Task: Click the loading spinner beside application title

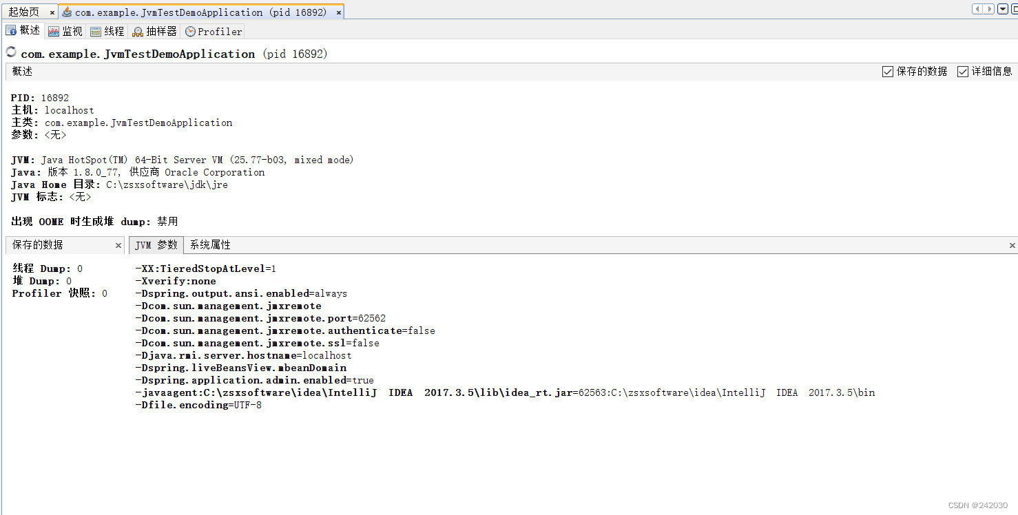Action: tap(11, 52)
